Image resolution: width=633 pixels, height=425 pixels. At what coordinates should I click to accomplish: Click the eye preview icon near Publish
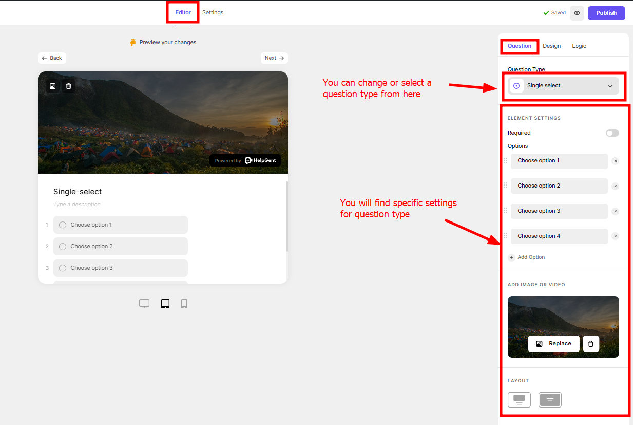click(577, 13)
